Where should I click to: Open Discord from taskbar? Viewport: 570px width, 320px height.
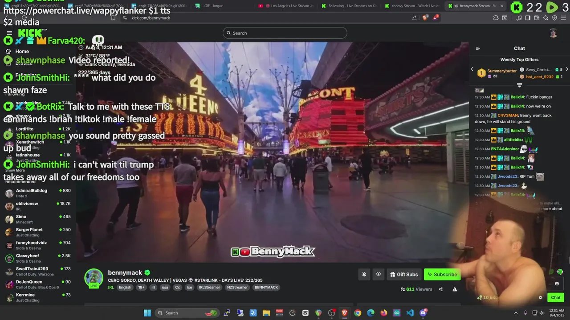click(x=423, y=313)
